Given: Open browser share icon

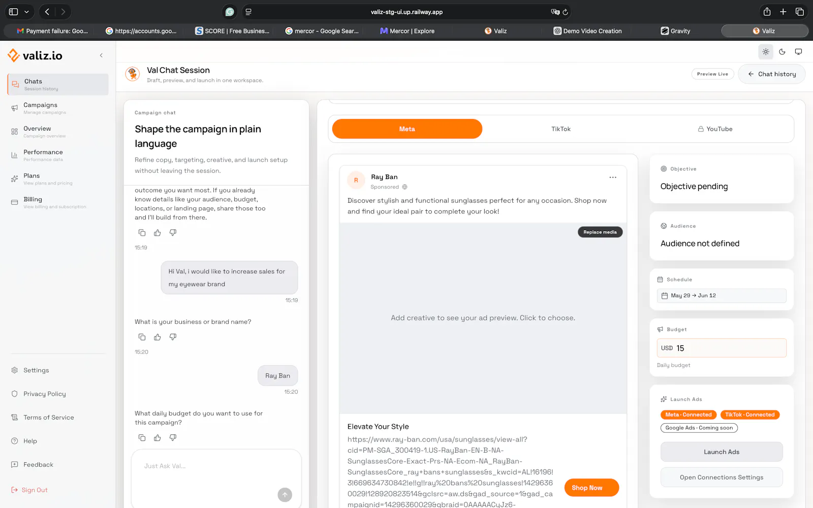Looking at the screenshot, I should point(767,12).
